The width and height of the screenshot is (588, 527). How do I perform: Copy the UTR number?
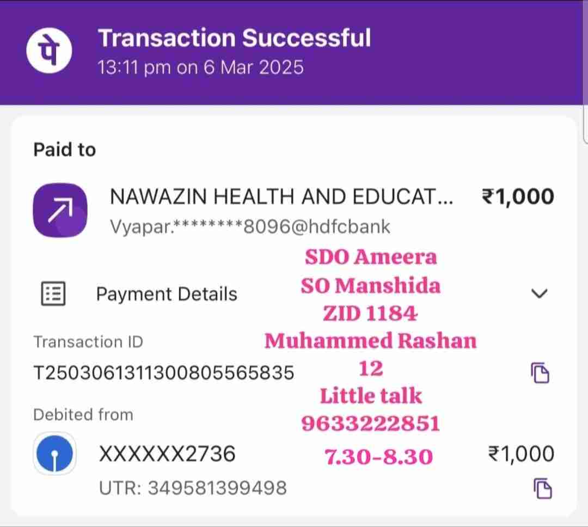point(542,487)
